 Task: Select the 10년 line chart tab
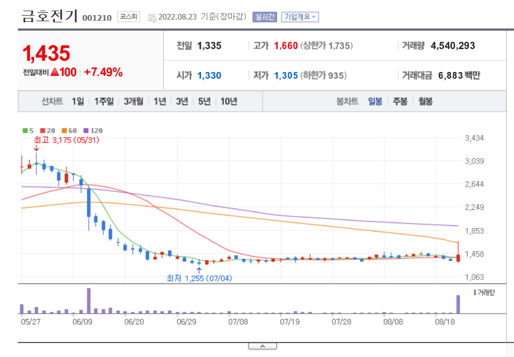(229, 102)
